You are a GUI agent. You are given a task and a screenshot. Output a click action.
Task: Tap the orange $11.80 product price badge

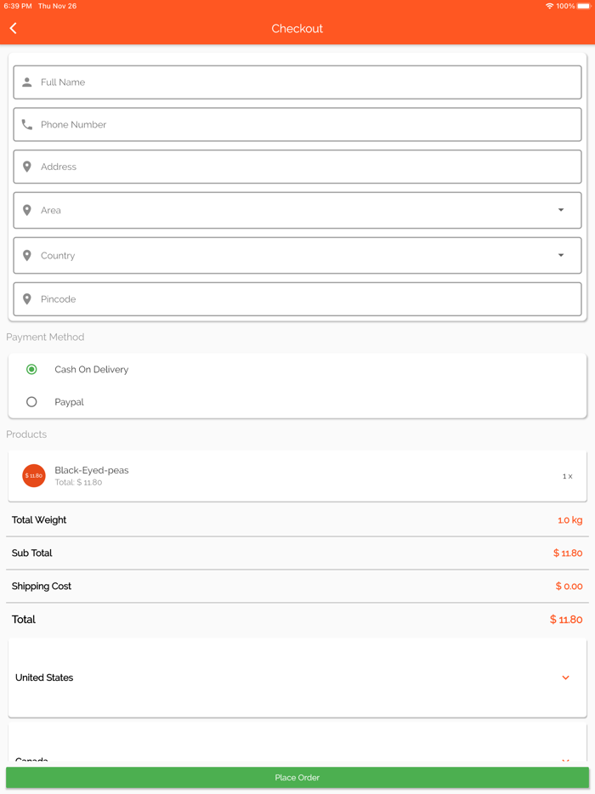[34, 476]
